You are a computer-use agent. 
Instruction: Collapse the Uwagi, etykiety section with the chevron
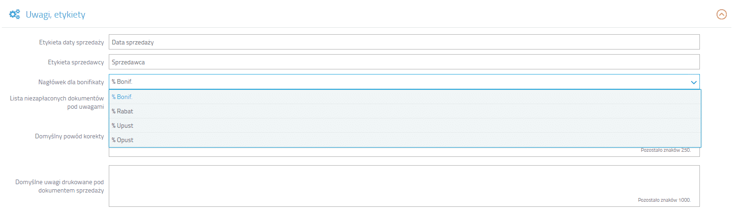721,15
